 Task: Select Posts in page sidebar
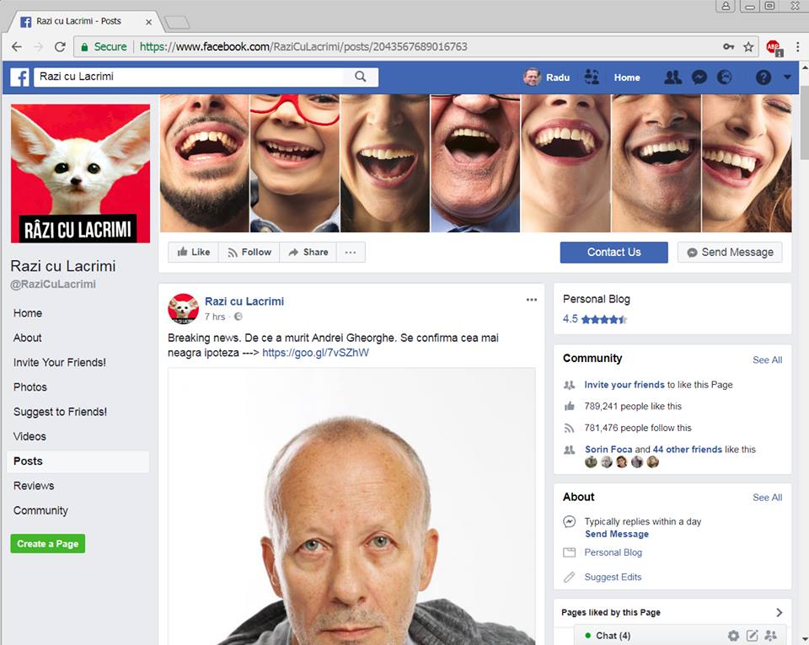78,461
